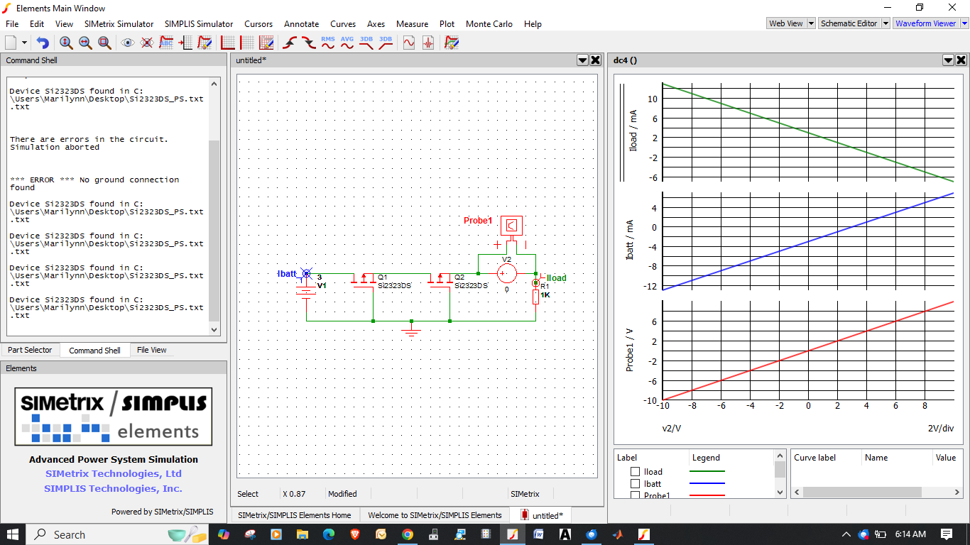Open the Monte Carlo menu

tap(489, 23)
